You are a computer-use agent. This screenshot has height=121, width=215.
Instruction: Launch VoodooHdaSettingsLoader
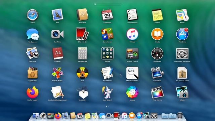point(57,92)
